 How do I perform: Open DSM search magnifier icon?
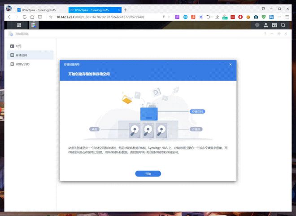point(283,25)
